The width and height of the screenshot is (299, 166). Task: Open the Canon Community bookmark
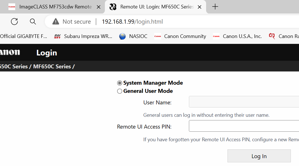coord(180,36)
